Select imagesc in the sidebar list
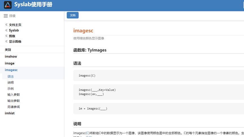This screenshot has width=244, height=137. (x=11, y=70)
